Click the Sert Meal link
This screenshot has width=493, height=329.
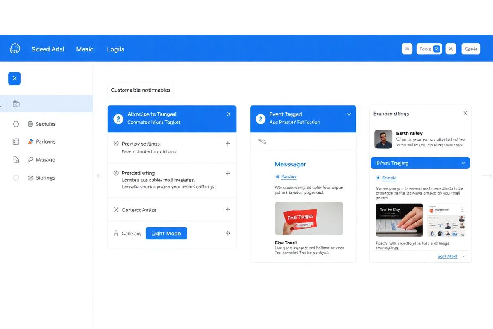(x=447, y=256)
